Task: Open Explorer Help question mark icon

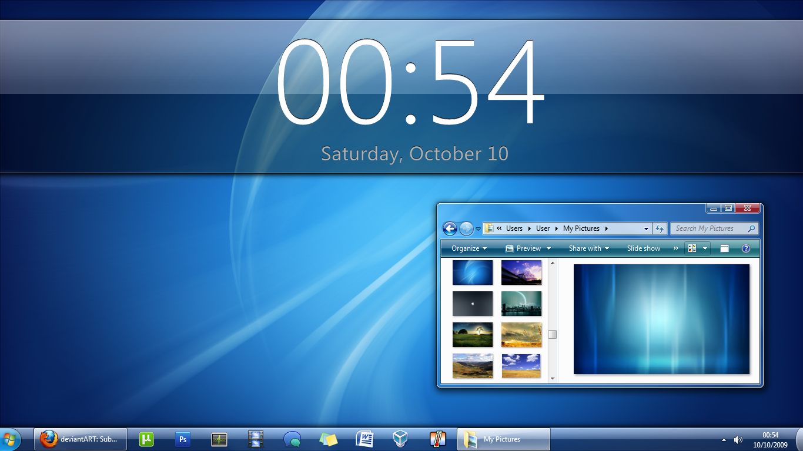Action: (x=746, y=248)
